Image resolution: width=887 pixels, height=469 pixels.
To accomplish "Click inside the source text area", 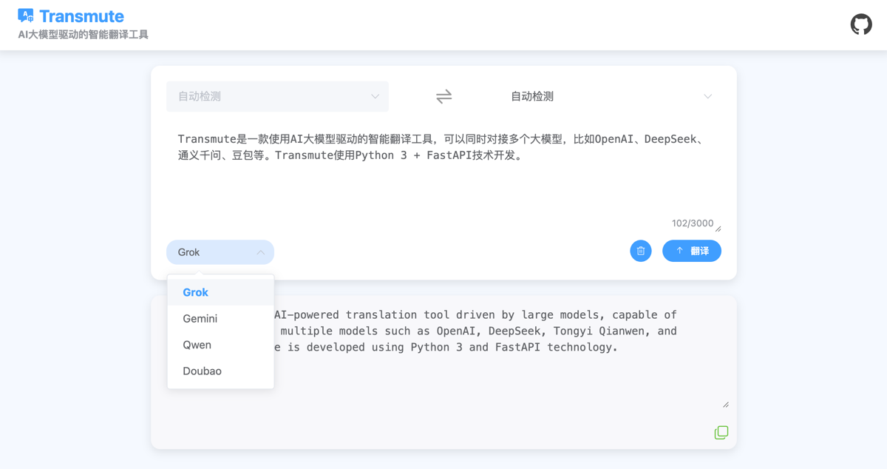I will tap(443, 178).
